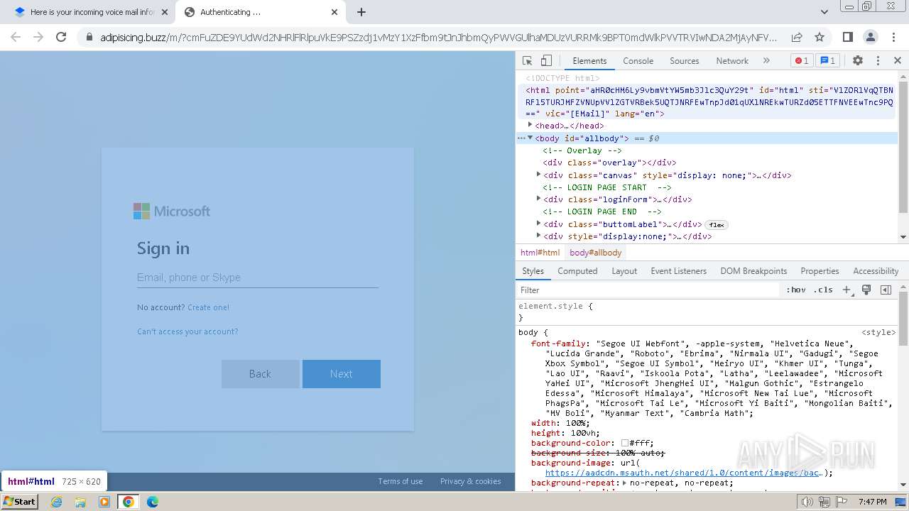
Task: Open Internet Explorer from taskbar
Action: click(56, 502)
